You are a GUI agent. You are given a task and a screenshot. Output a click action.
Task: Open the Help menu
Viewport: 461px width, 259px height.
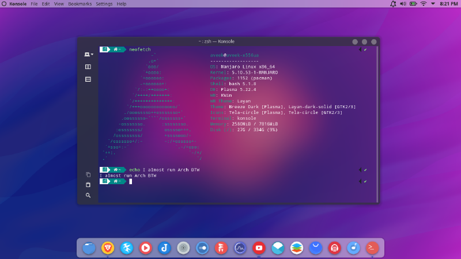[122, 4]
